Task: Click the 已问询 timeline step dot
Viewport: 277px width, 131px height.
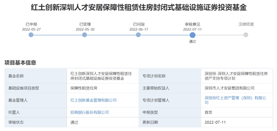Action: (x=138, y=35)
